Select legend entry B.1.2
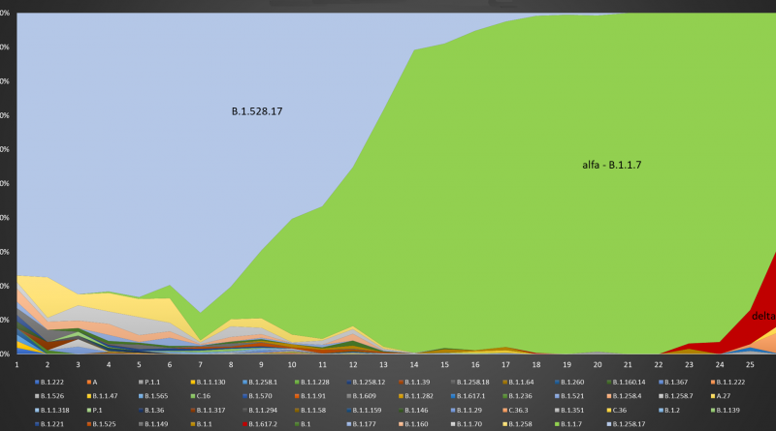The width and height of the screenshot is (776, 431). (669, 411)
